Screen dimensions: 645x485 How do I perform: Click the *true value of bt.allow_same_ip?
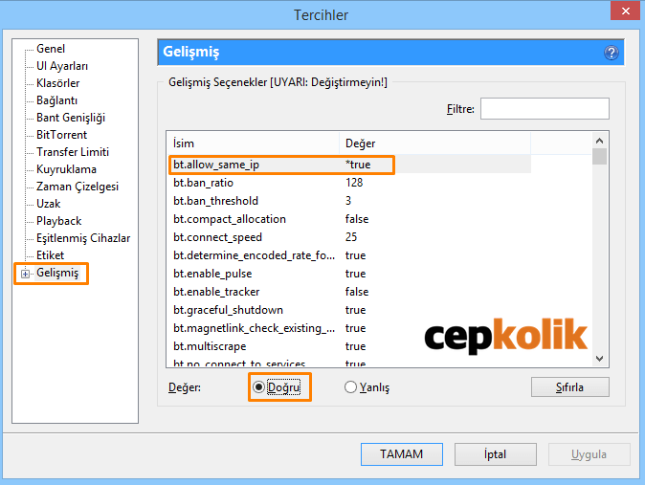[x=358, y=165]
